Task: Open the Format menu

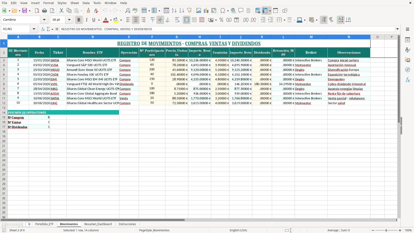Action: (x=48, y=3)
